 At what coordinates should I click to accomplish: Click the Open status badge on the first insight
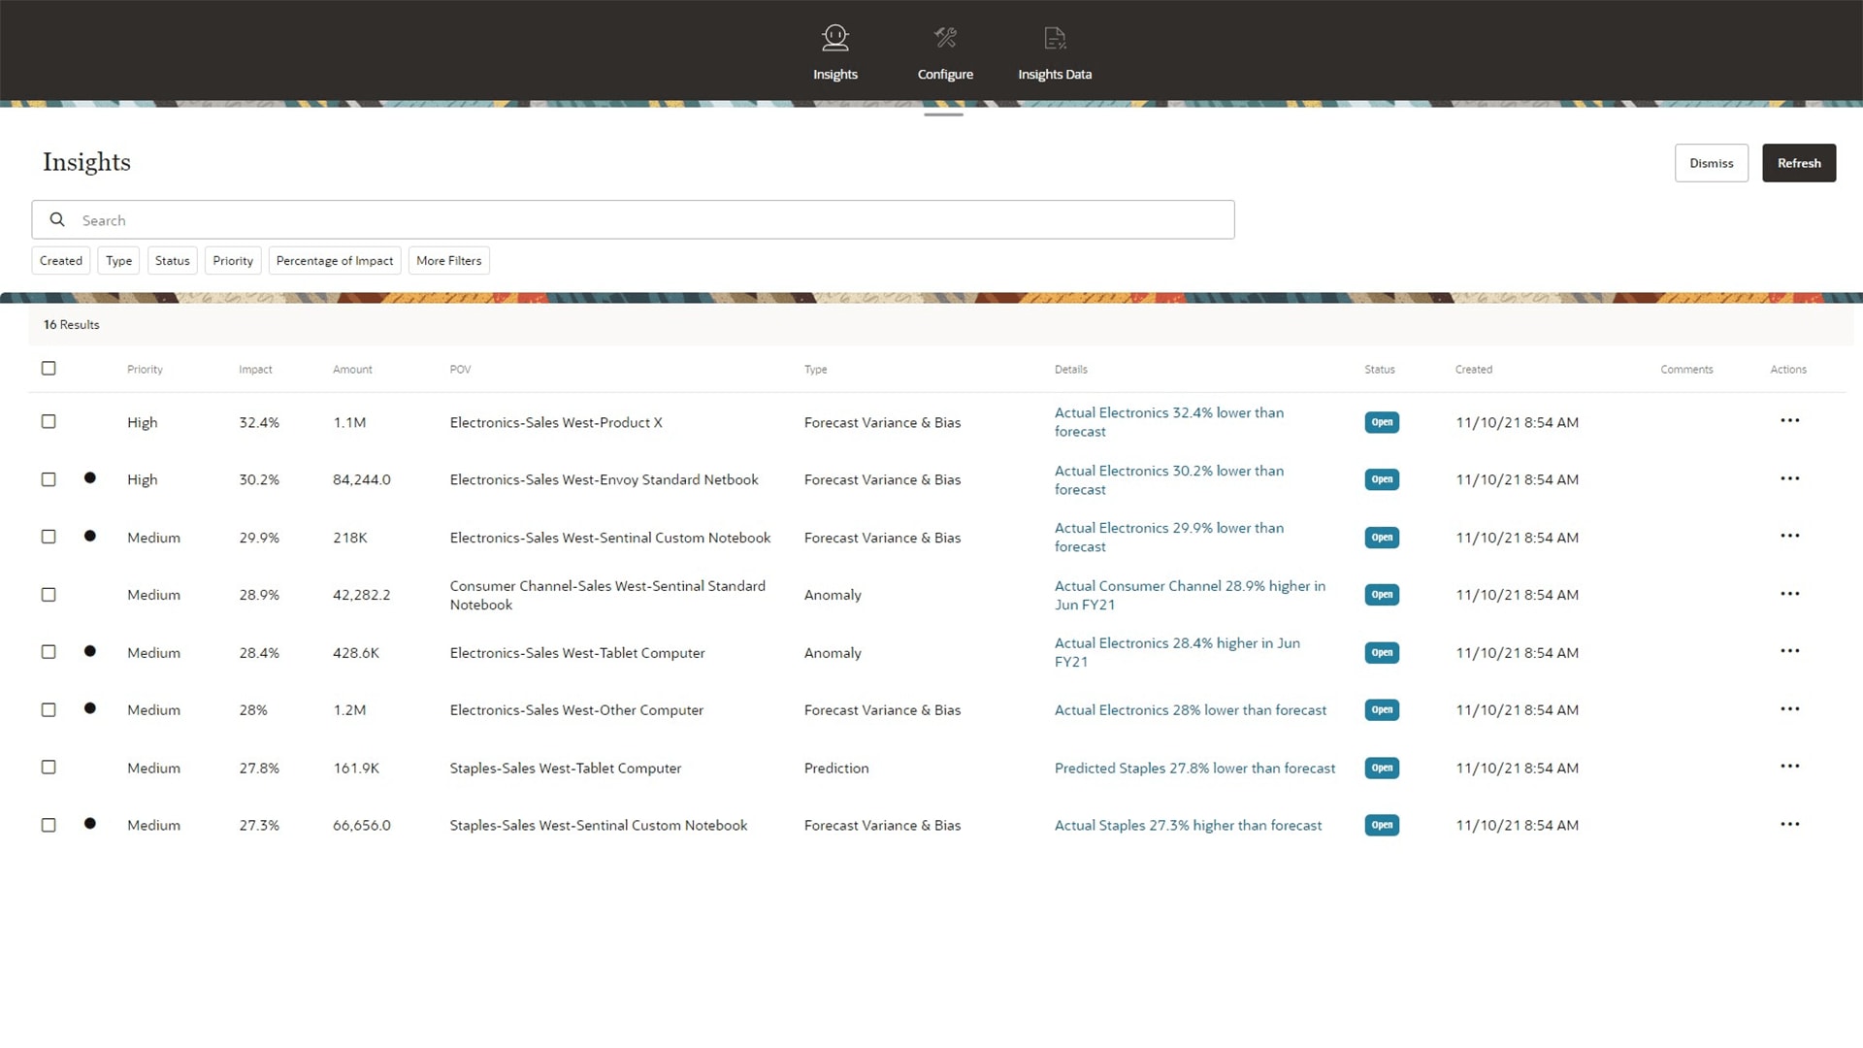(1382, 422)
